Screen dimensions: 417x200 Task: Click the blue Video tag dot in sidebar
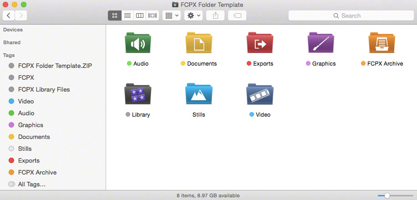tap(11, 101)
